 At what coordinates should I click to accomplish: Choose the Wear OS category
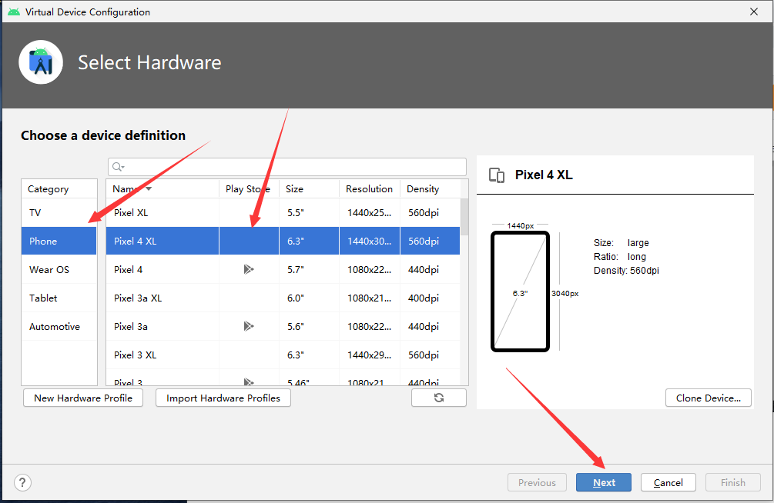[59, 270]
